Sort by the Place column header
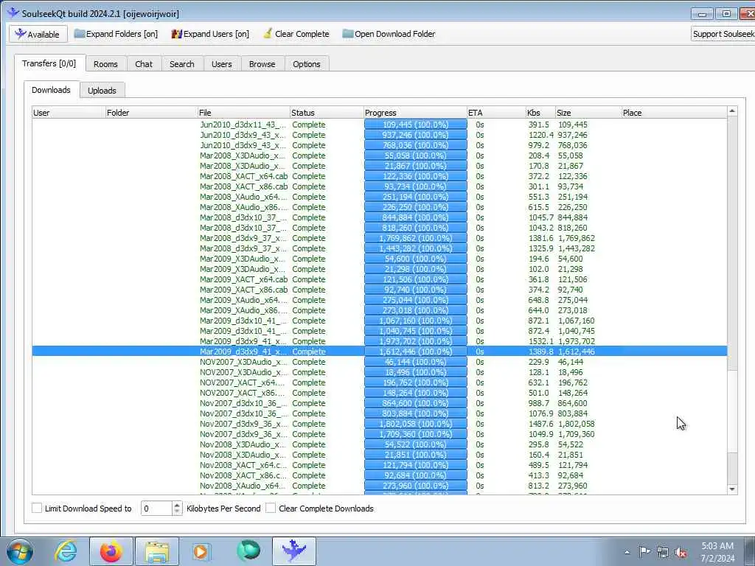755x566 pixels. tap(674, 113)
